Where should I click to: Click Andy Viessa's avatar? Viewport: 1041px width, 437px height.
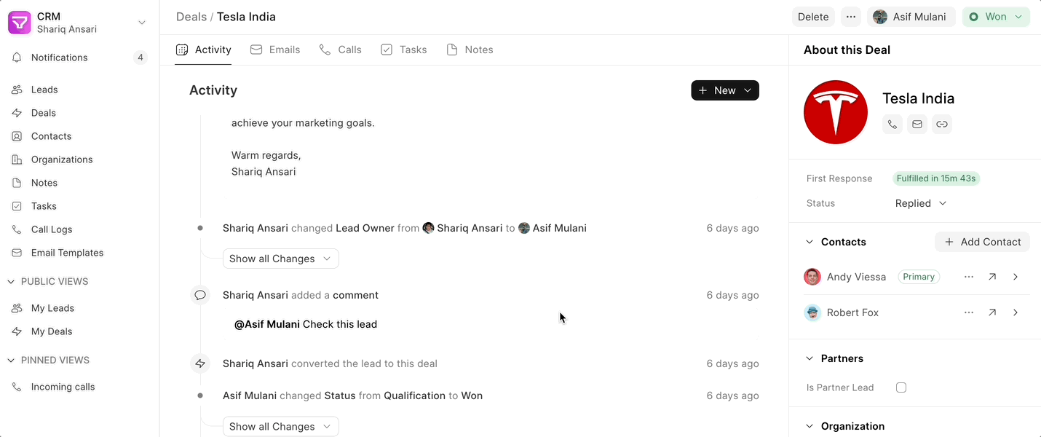point(812,277)
